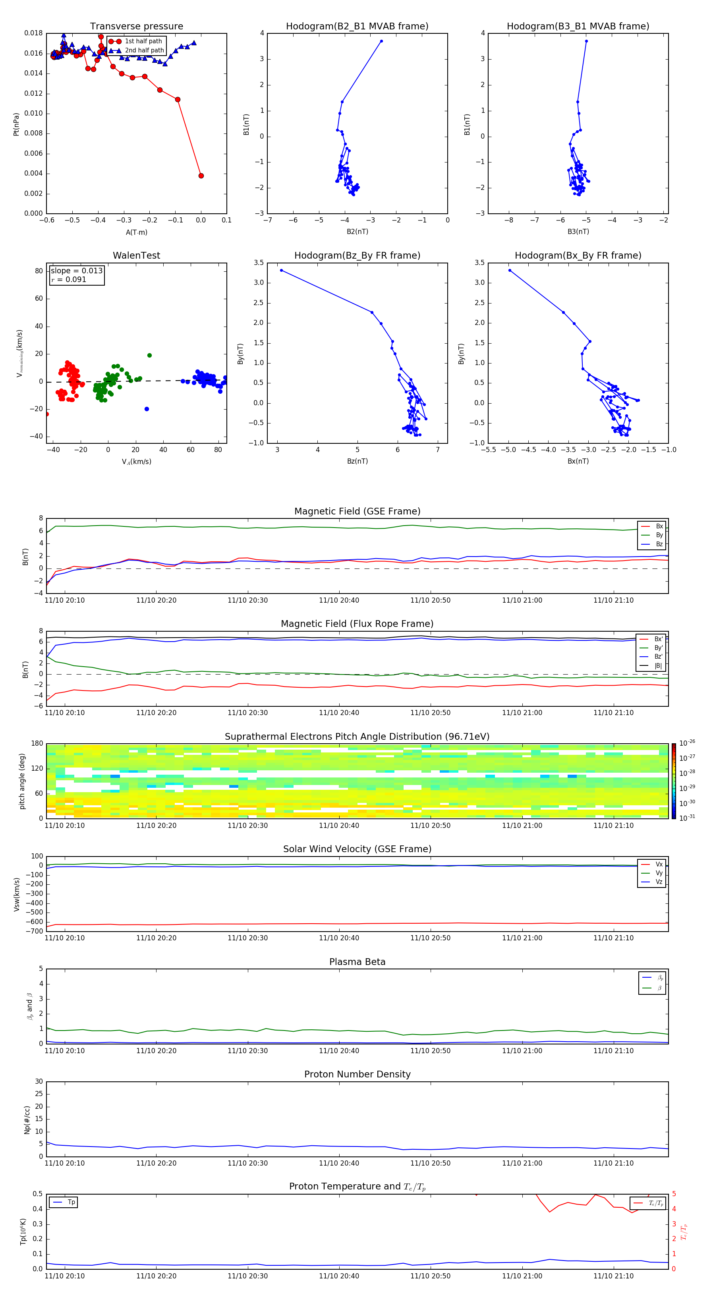Select "2nd half path" legend entry
715x1311 pixels.
(x=136, y=50)
